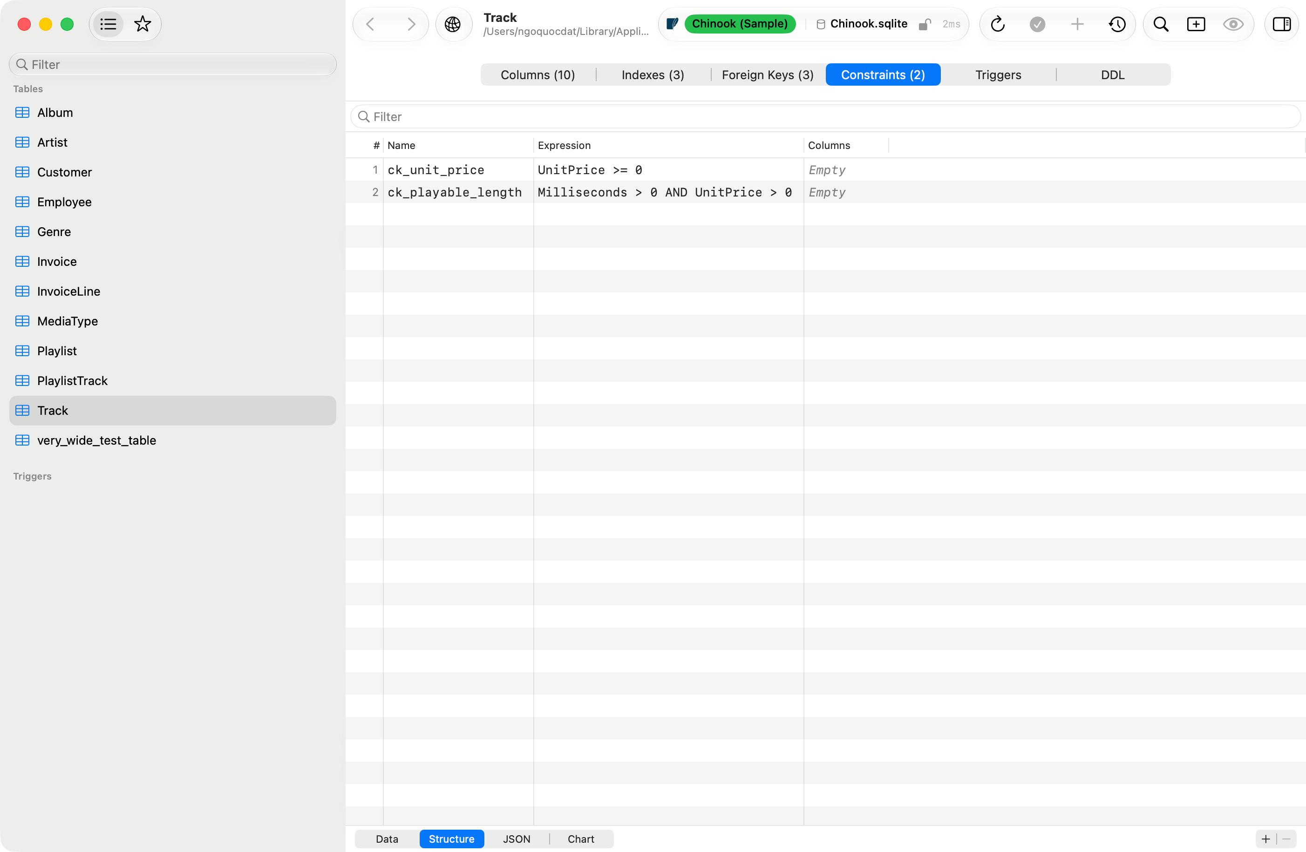Click the Columns column header
Screen dimensions: 1306x852
click(846, 145)
